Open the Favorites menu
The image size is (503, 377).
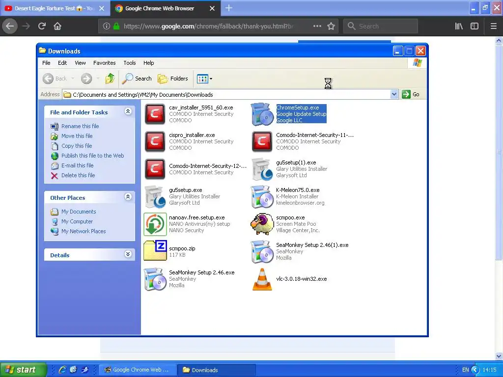click(x=104, y=63)
